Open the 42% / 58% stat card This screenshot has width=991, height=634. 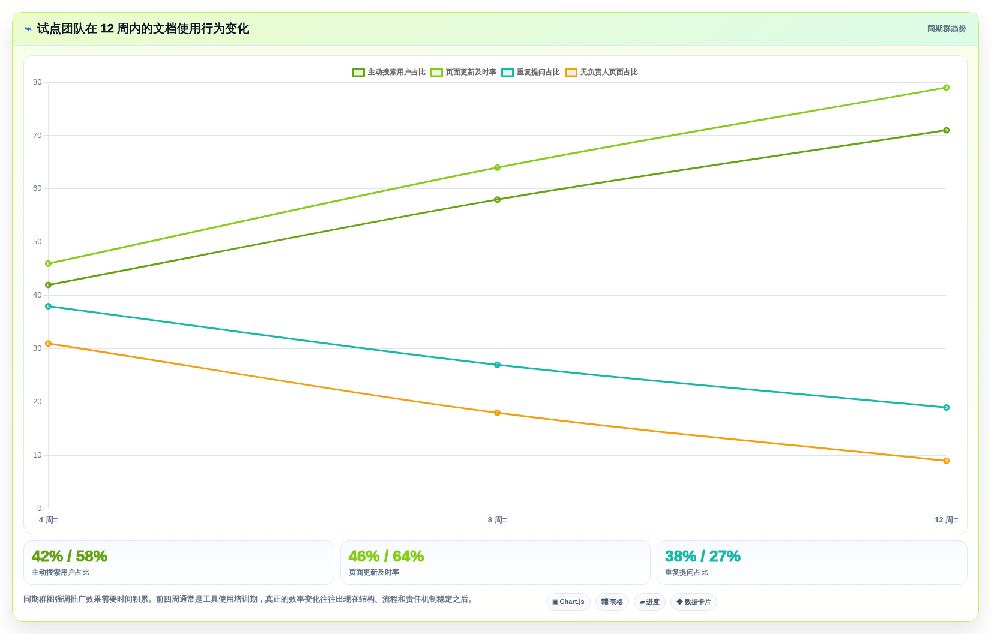(179, 563)
